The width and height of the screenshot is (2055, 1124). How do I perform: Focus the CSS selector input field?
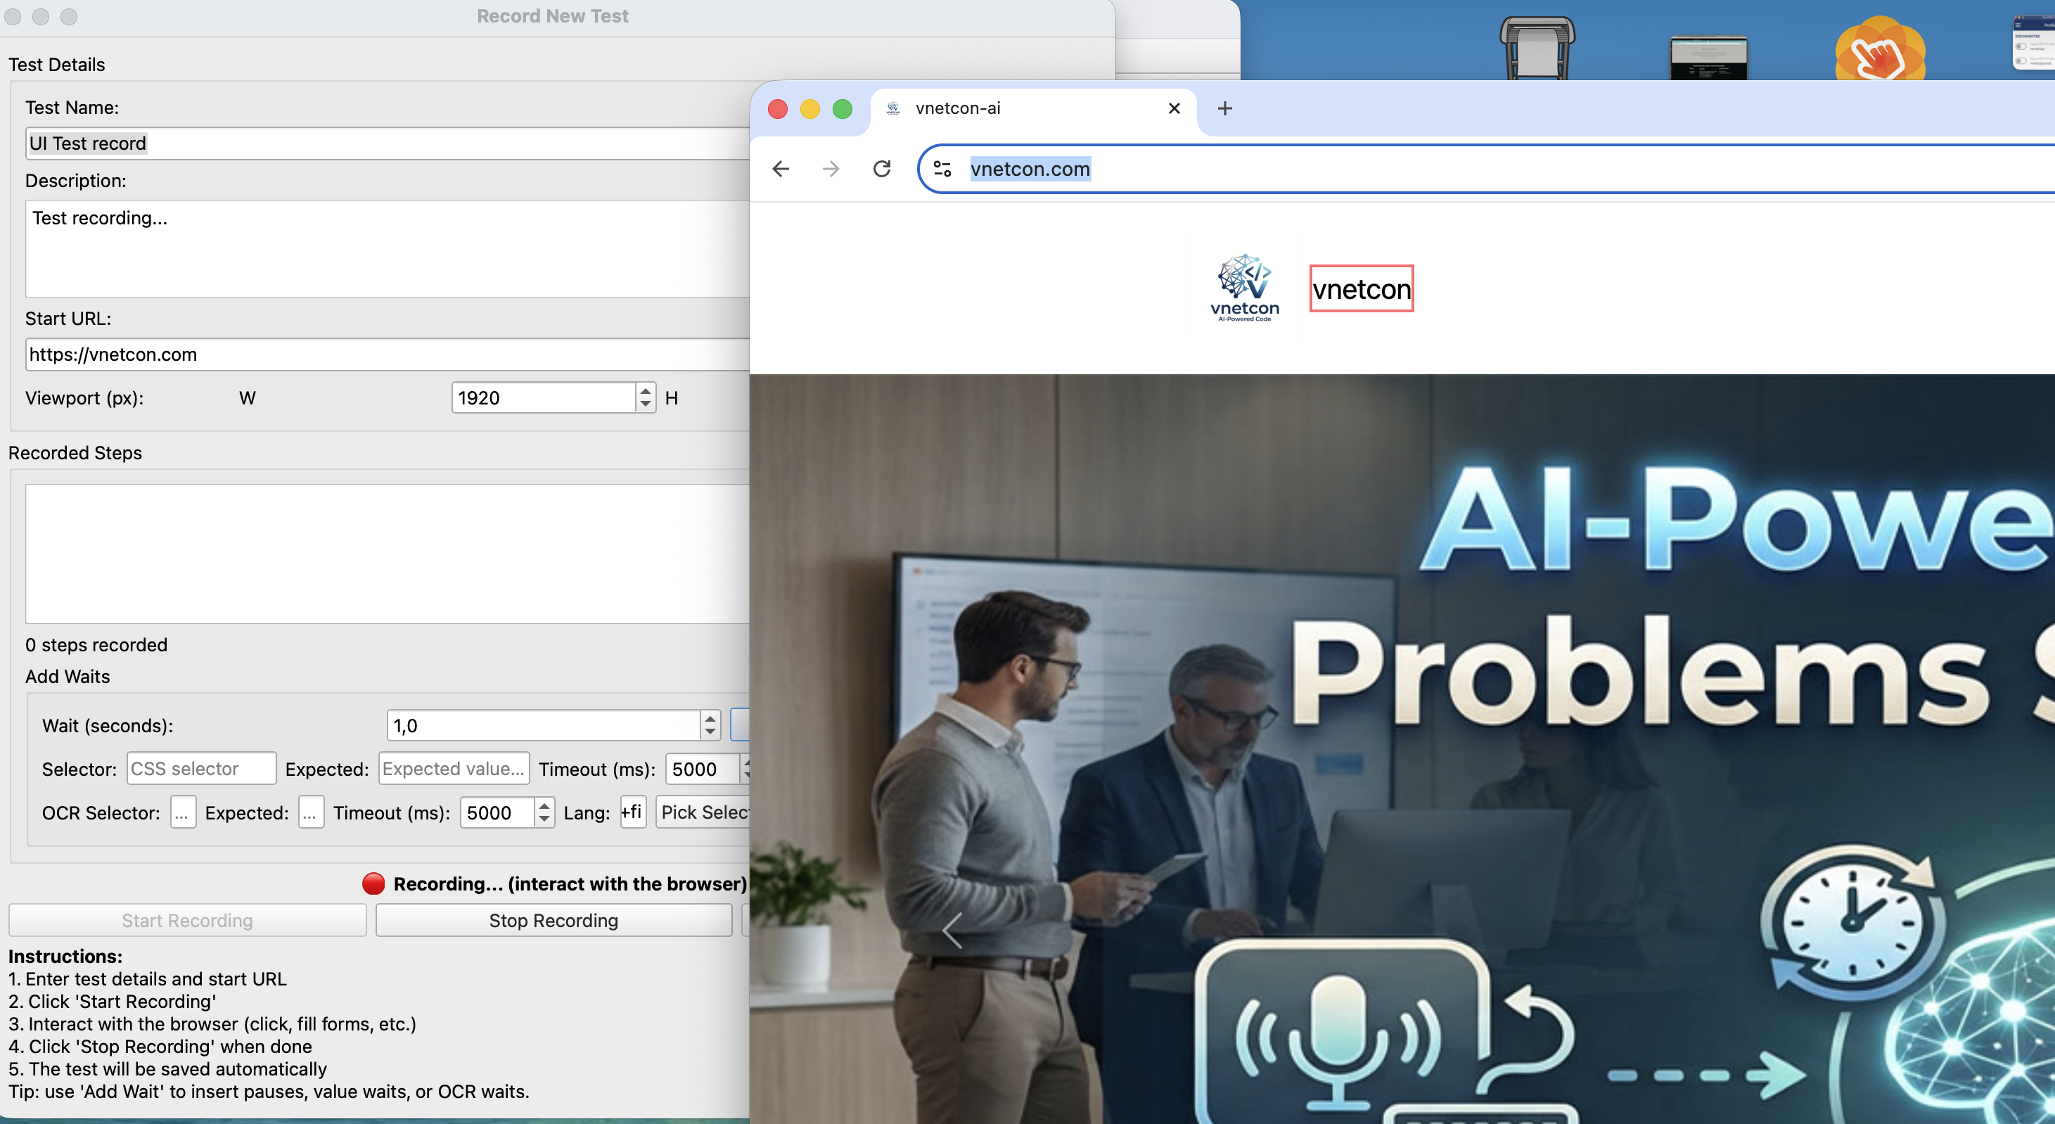tap(201, 768)
